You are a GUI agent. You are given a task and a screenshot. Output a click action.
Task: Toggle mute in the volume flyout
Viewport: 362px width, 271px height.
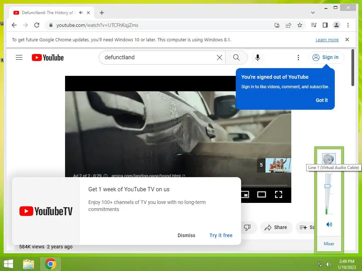coord(329,224)
